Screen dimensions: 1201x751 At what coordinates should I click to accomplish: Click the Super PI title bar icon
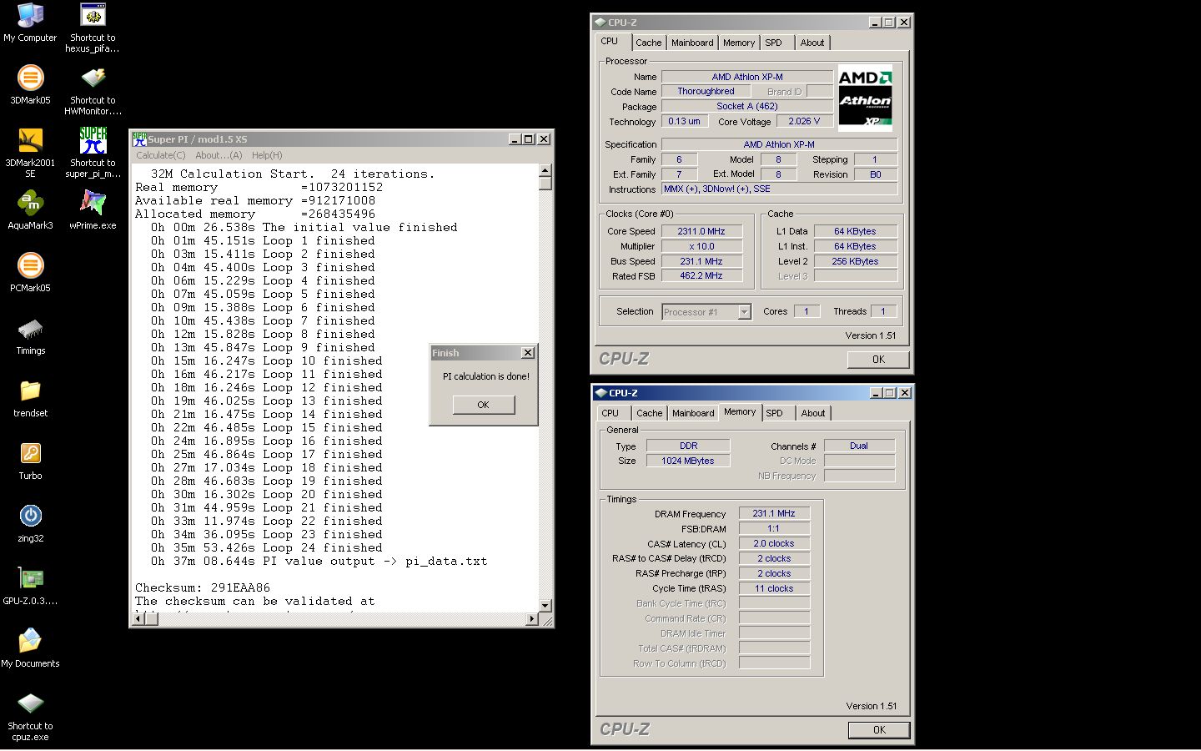139,139
